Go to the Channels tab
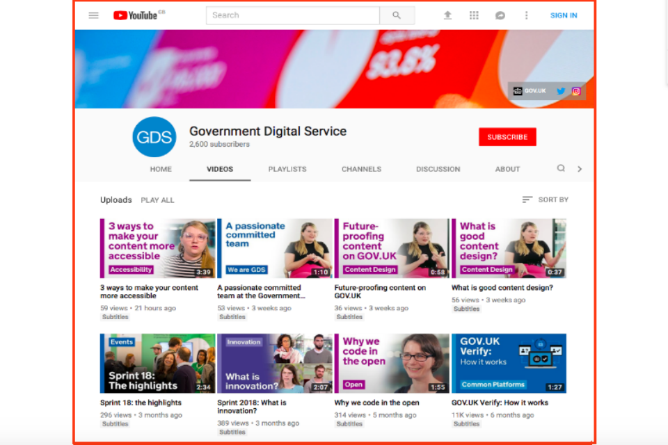 tap(361, 169)
